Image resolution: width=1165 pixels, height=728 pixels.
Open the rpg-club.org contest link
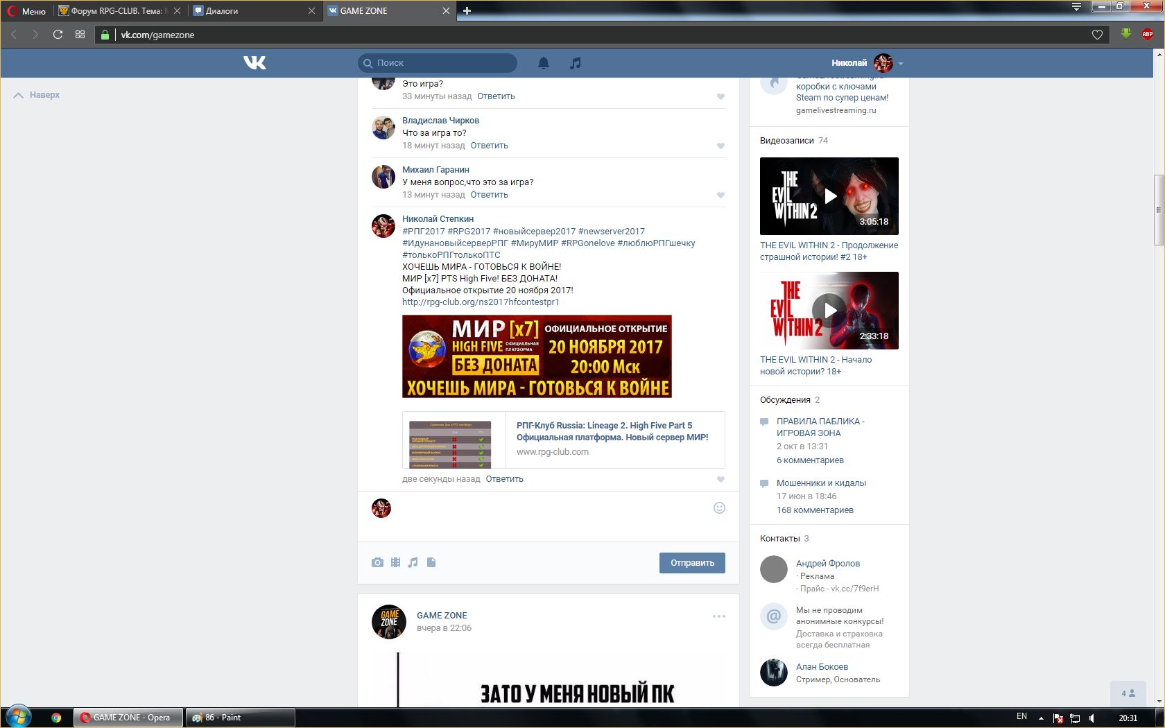click(x=481, y=302)
